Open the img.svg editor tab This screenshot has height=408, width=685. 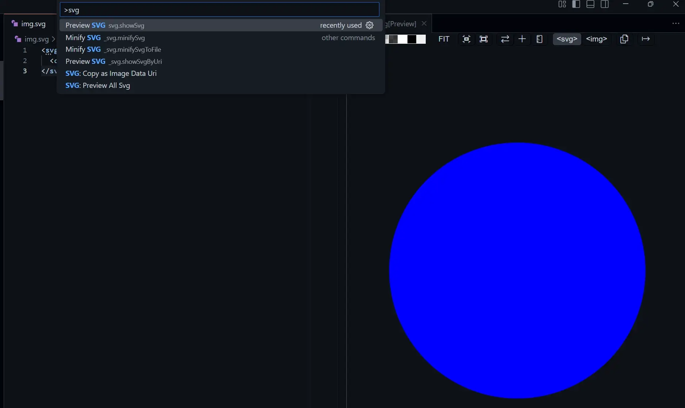tap(30, 24)
